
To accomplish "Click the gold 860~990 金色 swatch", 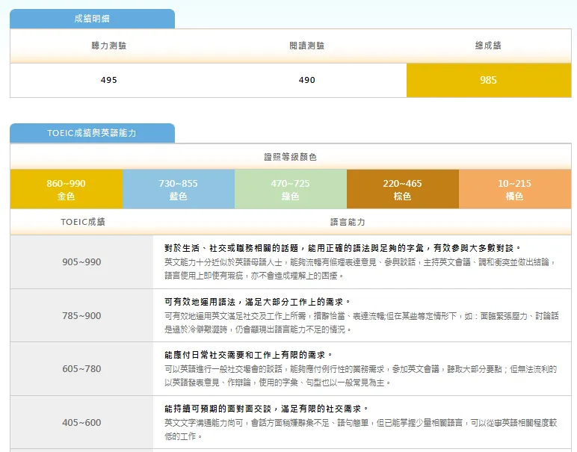I will [67, 189].
